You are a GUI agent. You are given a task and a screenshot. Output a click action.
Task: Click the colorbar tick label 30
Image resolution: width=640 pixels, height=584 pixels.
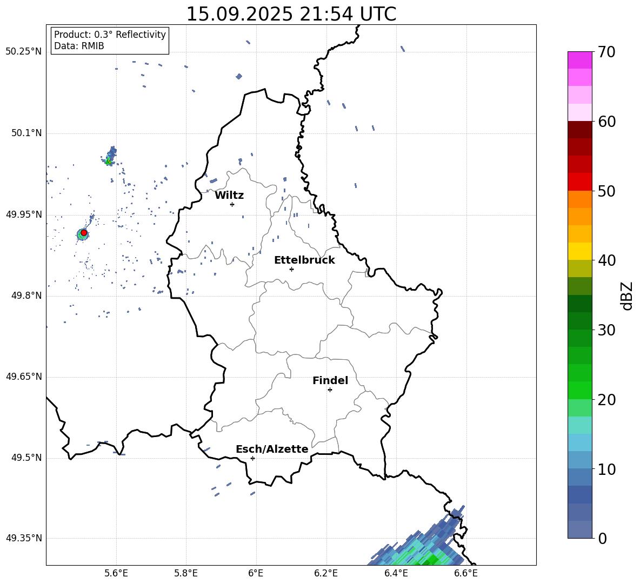(x=606, y=330)
